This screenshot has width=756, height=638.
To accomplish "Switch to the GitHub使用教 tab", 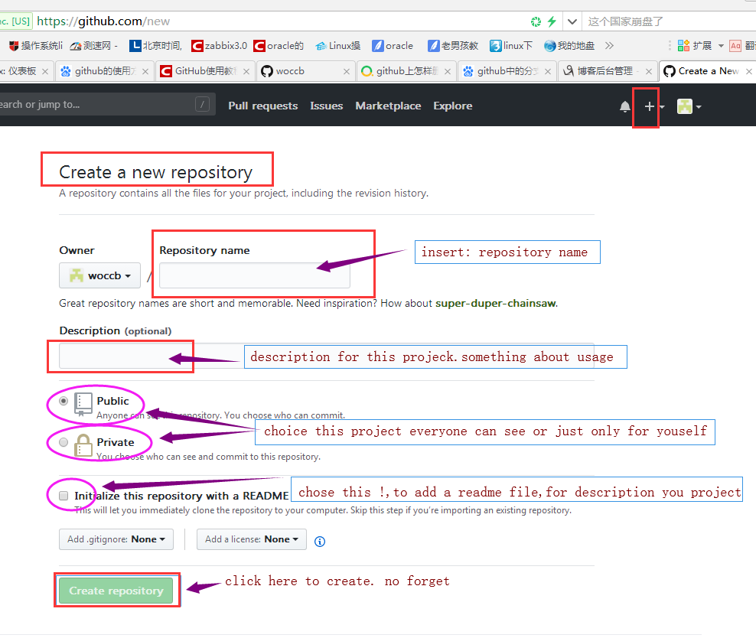I will pyautogui.click(x=205, y=71).
